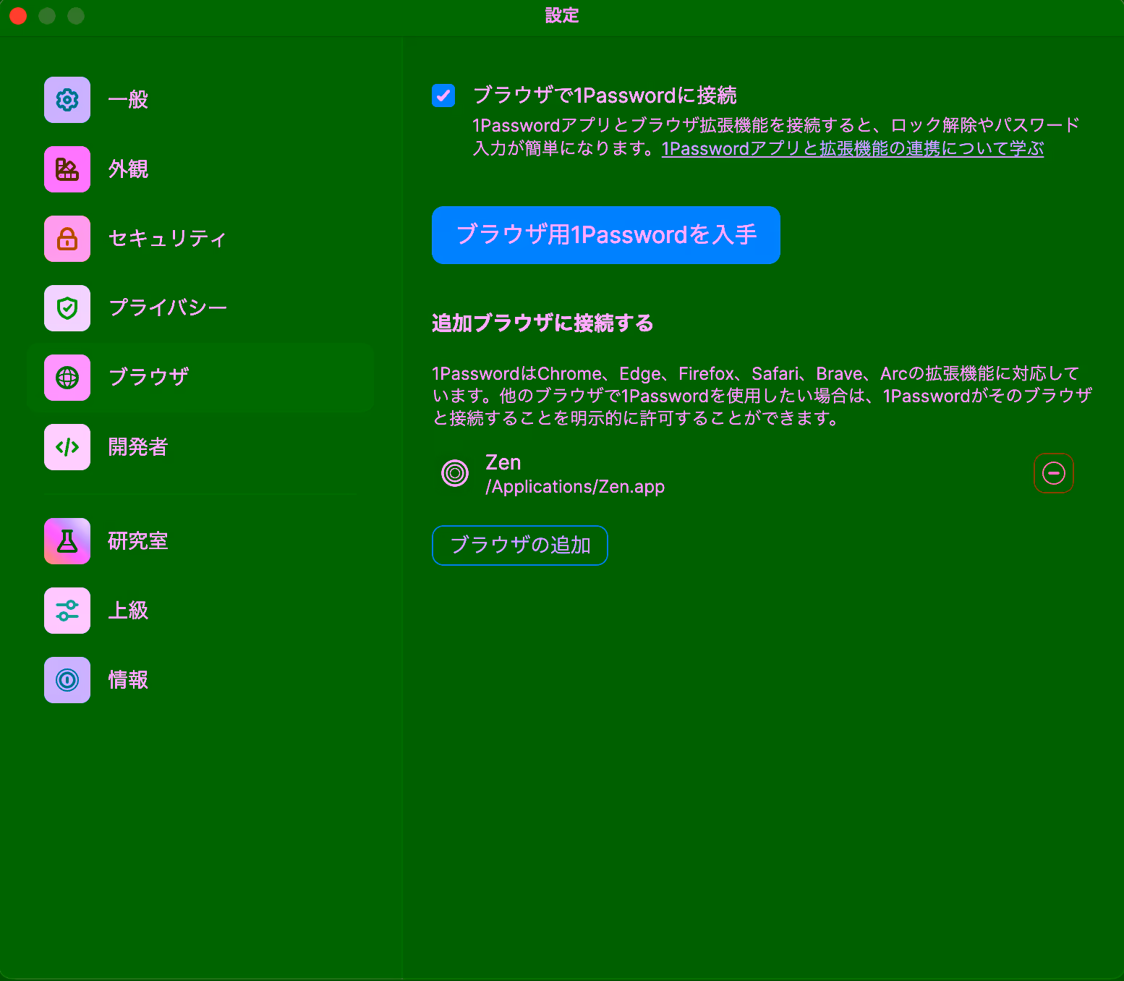
Task: Go to プライバシー settings label
Action: [x=168, y=308]
